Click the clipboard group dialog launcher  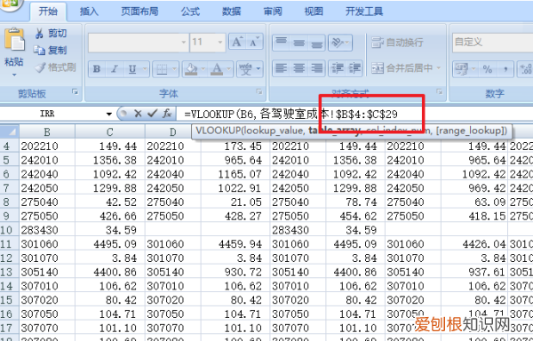coord(76,92)
